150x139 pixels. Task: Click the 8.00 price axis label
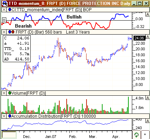(x=139, y=85)
